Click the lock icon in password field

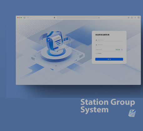coord(96,45)
